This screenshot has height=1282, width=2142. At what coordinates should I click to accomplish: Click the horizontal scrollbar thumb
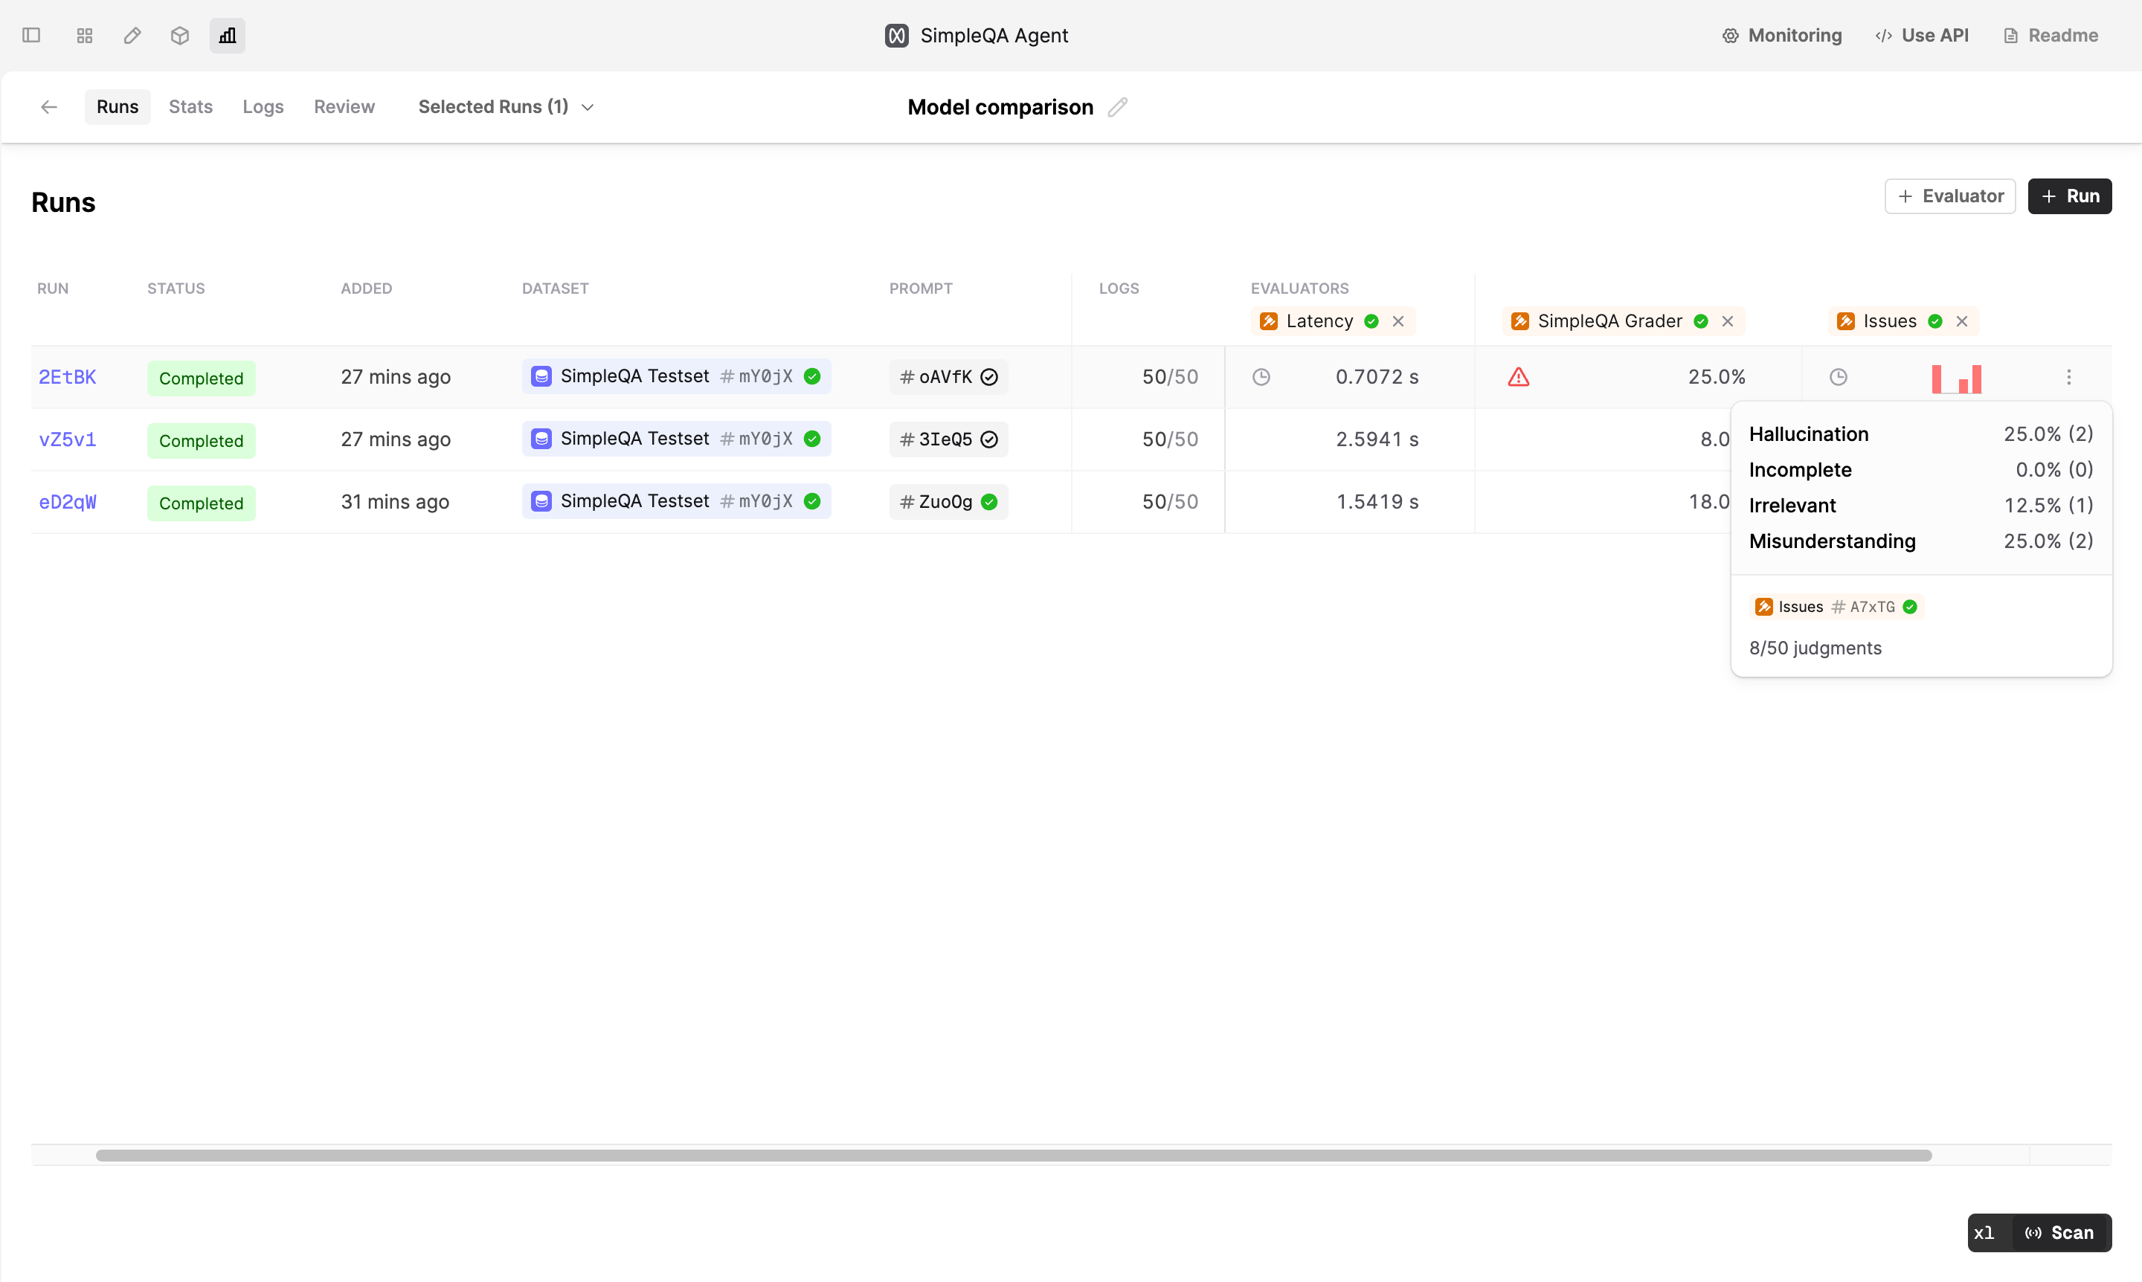[x=1013, y=1155]
